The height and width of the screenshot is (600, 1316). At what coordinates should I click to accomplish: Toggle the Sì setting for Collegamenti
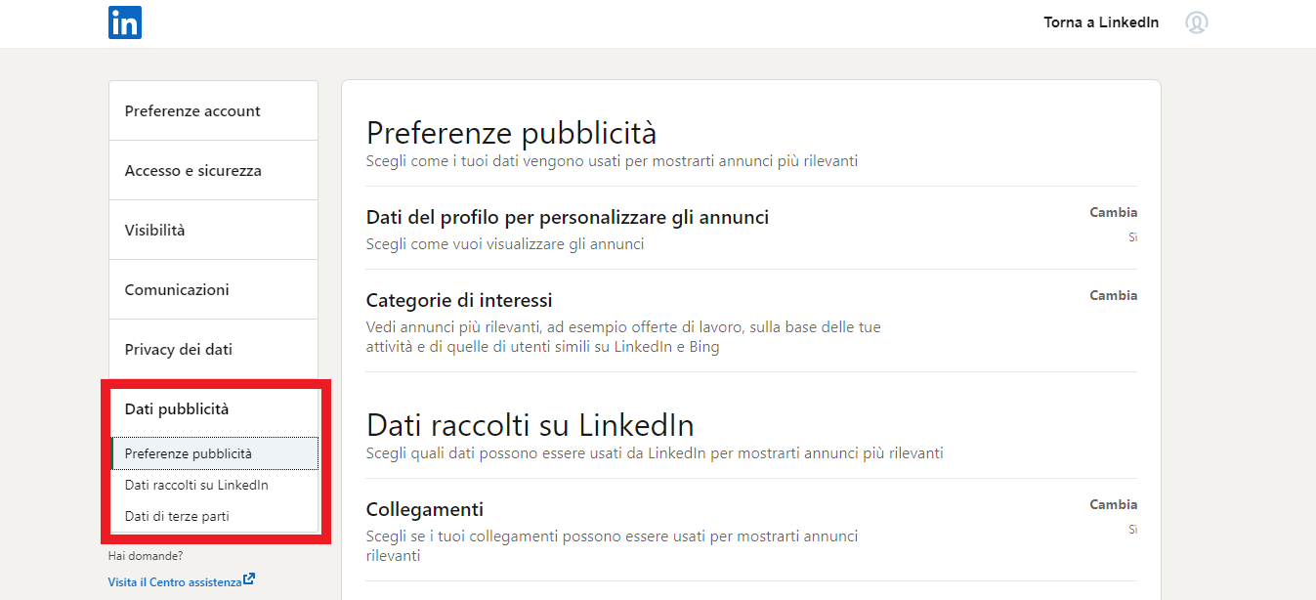click(1132, 529)
